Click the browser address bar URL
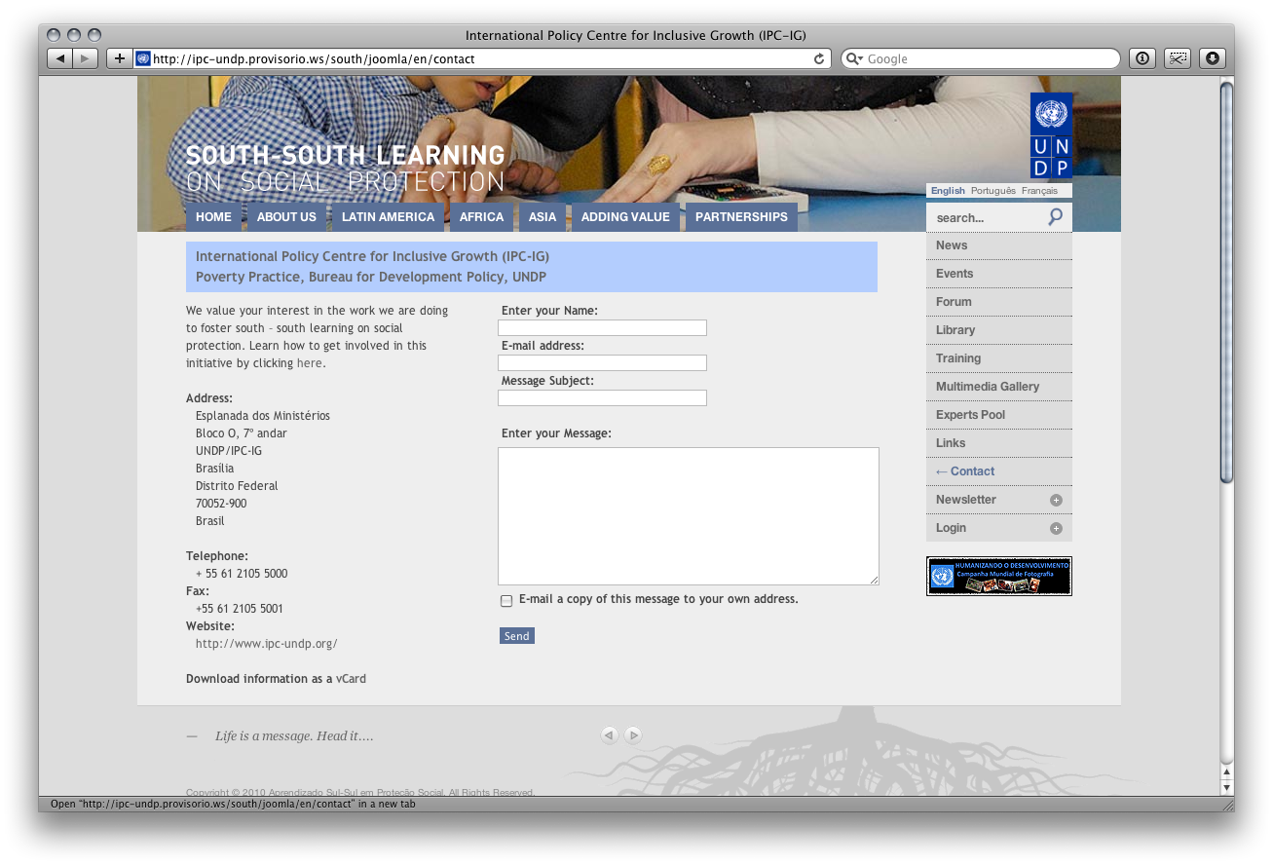The image size is (1273, 865). click(481, 58)
